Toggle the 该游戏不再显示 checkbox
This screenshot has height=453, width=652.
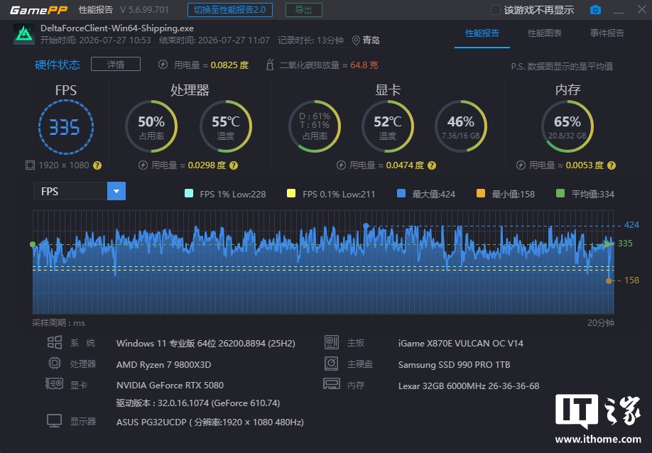[x=496, y=10]
